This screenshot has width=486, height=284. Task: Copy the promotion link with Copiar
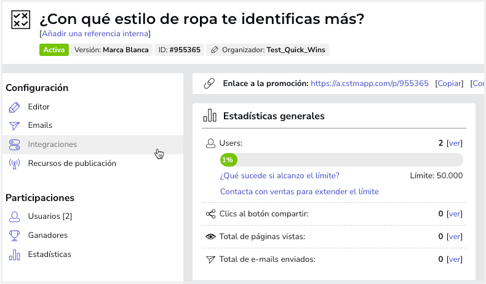click(449, 84)
